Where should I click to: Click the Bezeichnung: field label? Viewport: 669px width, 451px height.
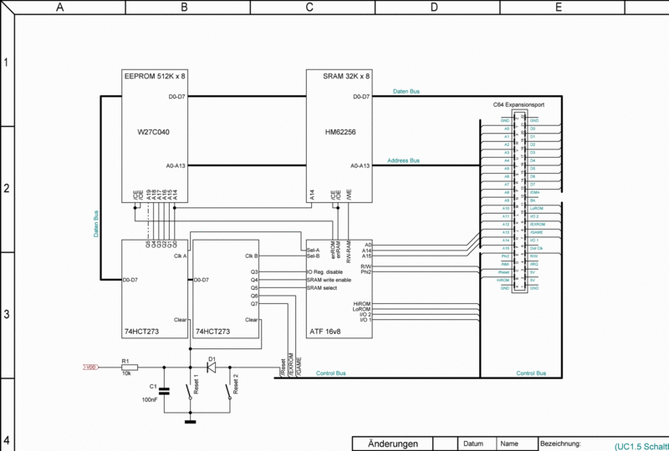(x=560, y=443)
